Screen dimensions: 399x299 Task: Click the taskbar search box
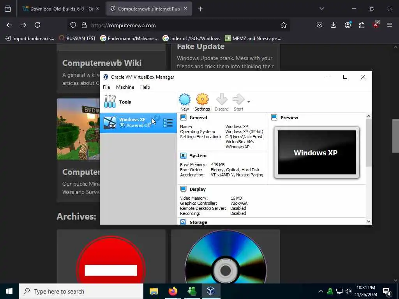(x=81, y=291)
